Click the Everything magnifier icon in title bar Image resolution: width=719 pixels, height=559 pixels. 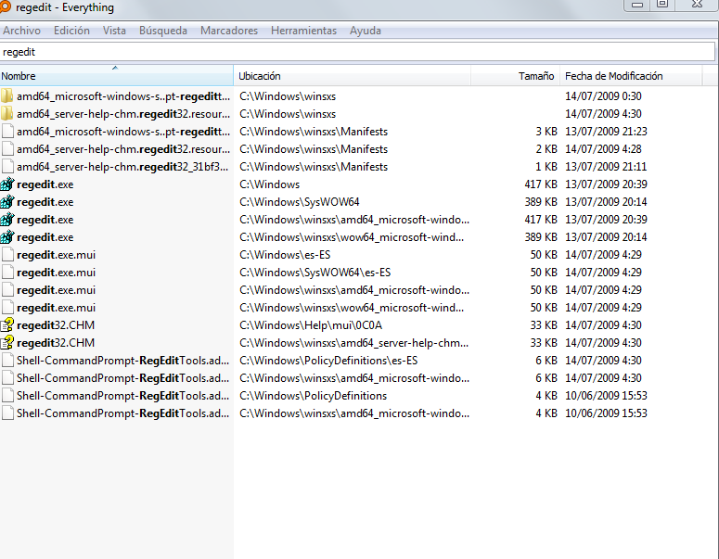point(5,6)
